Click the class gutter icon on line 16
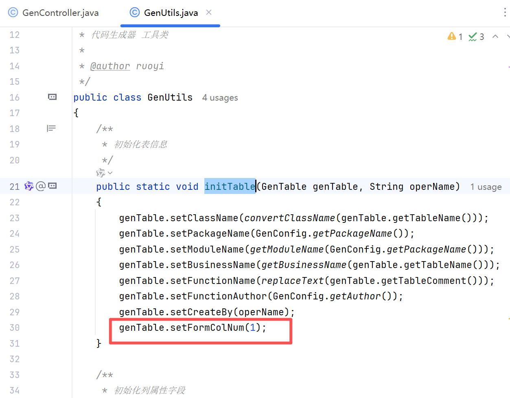The width and height of the screenshot is (510, 398). coord(52,97)
